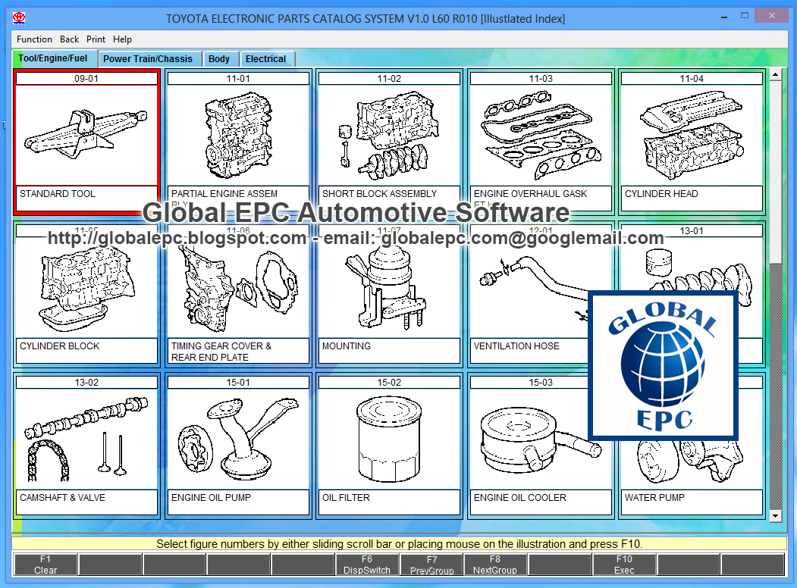Screen dimensions: 797x588
Task: Switch to the Tool/Engine/Fuel tab
Action: 53,58
